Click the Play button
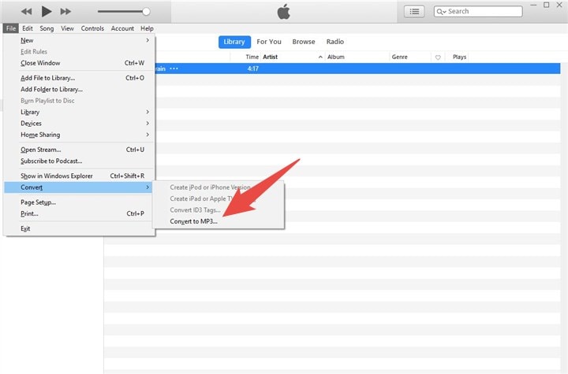568x374 pixels. click(x=46, y=12)
